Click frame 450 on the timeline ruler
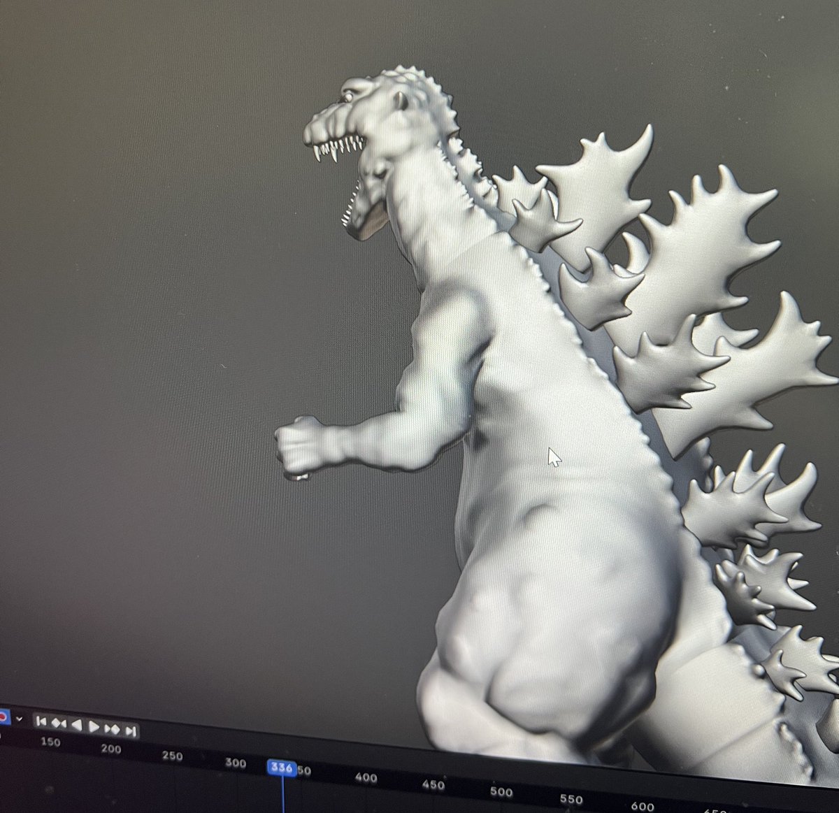 pyautogui.click(x=433, y=784)
